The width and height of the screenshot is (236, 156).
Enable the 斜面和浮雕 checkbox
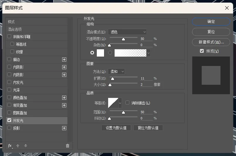9,37
